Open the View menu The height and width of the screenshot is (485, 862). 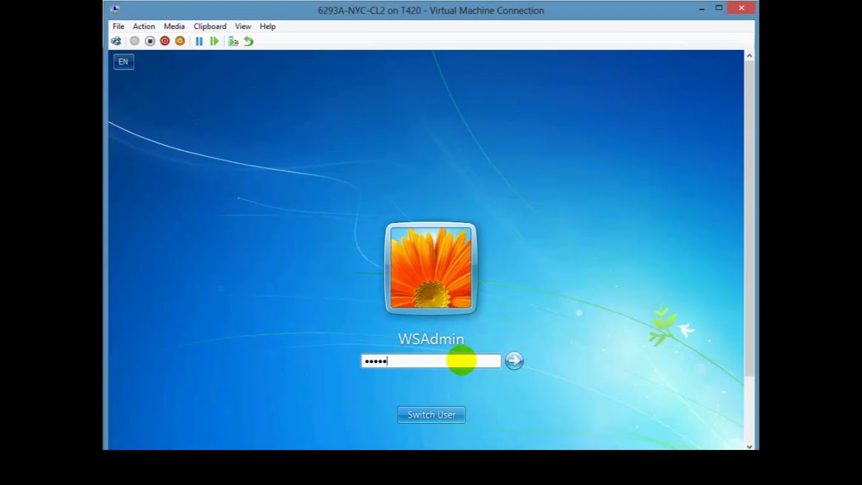pyautogui.click(x=243, y=26)
